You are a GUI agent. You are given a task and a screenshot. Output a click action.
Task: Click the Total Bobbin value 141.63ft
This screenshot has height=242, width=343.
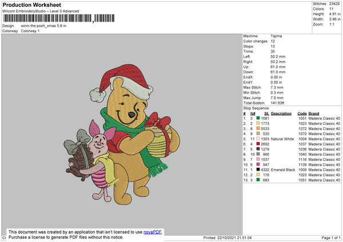click(277, 103)
